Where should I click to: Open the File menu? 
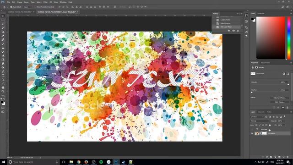(x=8, y=2)
